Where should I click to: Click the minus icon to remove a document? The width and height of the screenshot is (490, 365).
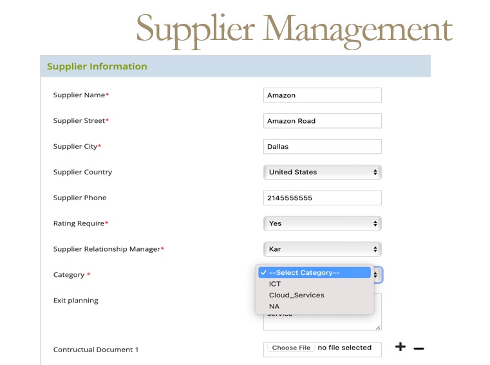click(419, 348)
